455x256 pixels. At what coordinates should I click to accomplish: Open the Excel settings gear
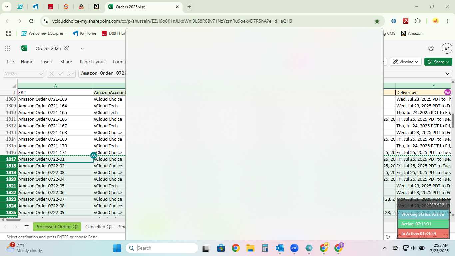click(x=431, y=48)
